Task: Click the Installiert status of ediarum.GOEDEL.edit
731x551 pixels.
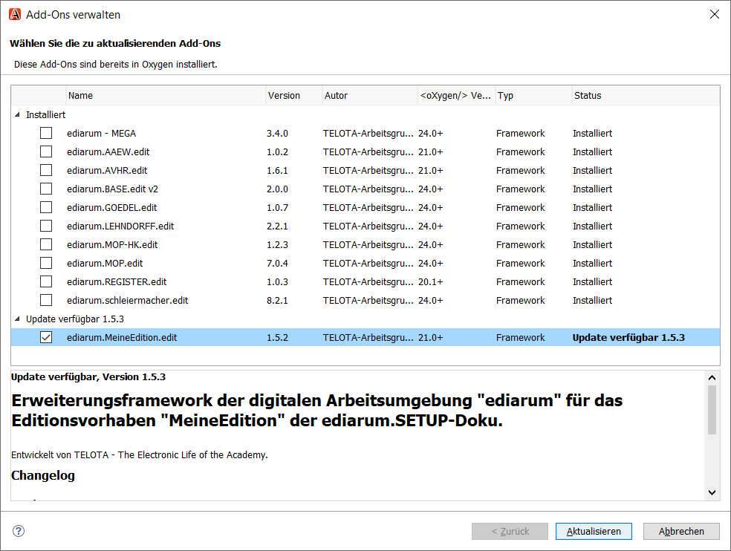Action: pyautogui.click(x=593, y=207)
